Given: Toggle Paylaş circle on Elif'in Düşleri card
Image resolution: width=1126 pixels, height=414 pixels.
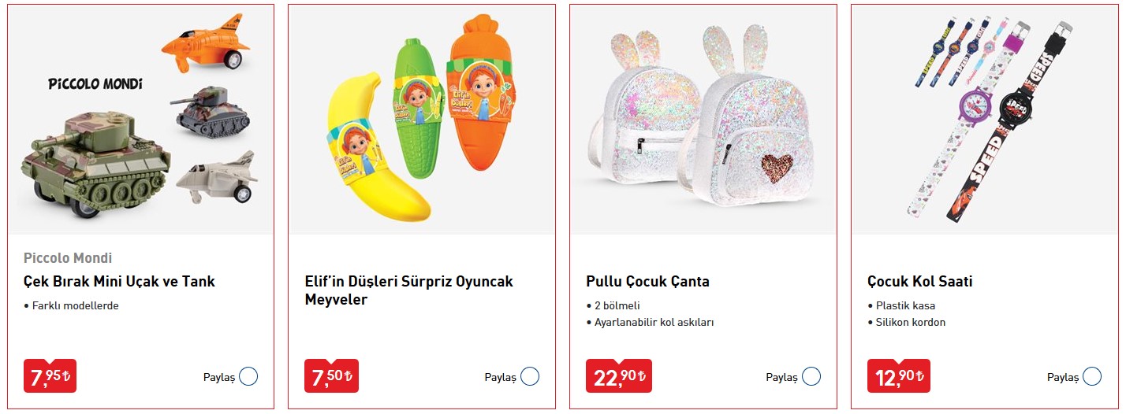Looking at the screenshot, I should point(530,376).
